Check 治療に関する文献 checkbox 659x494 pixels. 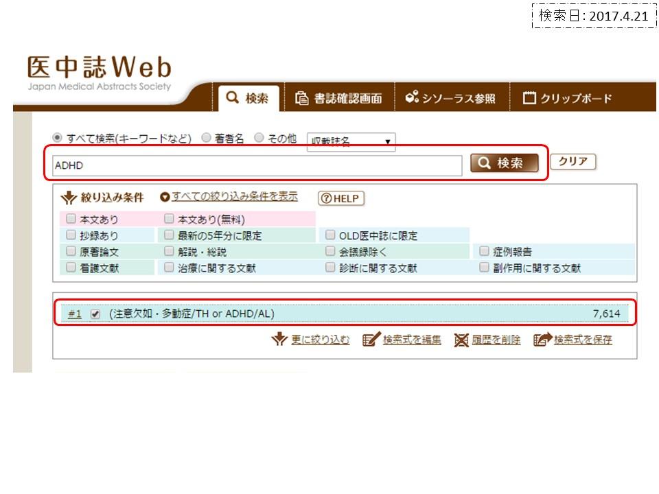169,267
